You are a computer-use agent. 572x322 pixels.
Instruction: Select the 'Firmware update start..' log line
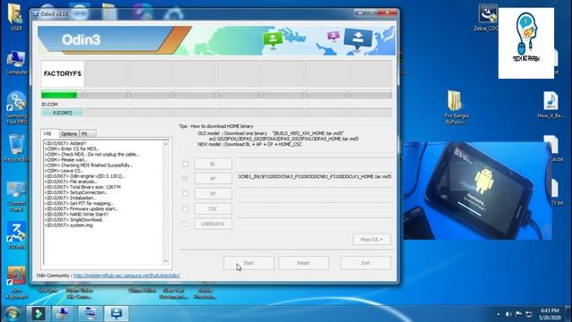pos(81,208)
